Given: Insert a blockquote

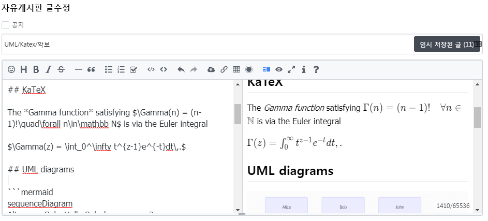Looking at the screenshot, I should (x=91, y=69).
